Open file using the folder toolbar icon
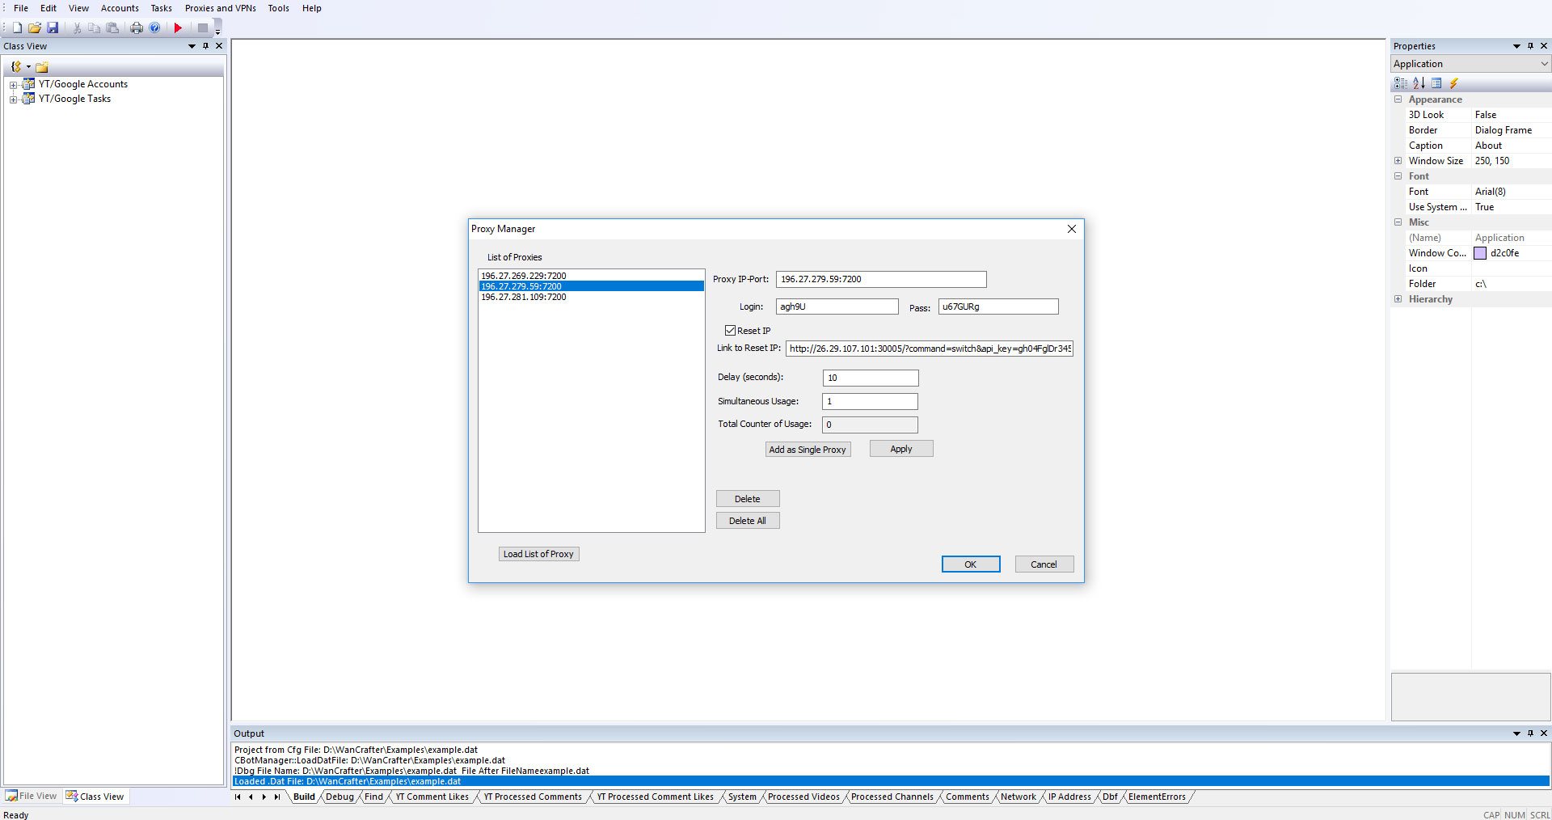 pos(35,27)
